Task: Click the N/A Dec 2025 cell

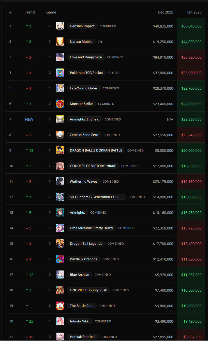Action: click(x=170, y=119)
